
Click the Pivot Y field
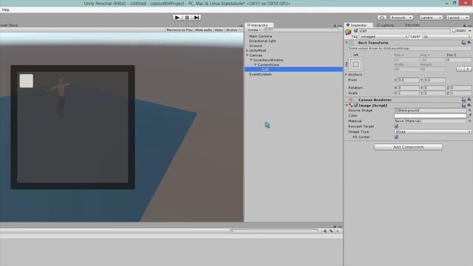pos(435,80)
